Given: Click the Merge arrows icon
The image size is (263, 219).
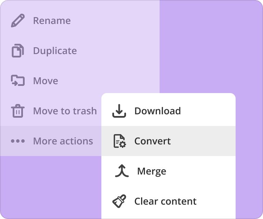Looking at the screenshot, I should [121, 171].
